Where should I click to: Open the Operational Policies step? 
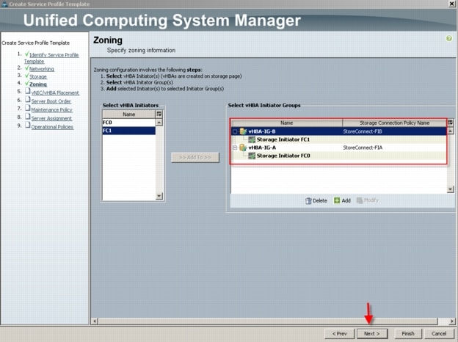pos(52,126)
